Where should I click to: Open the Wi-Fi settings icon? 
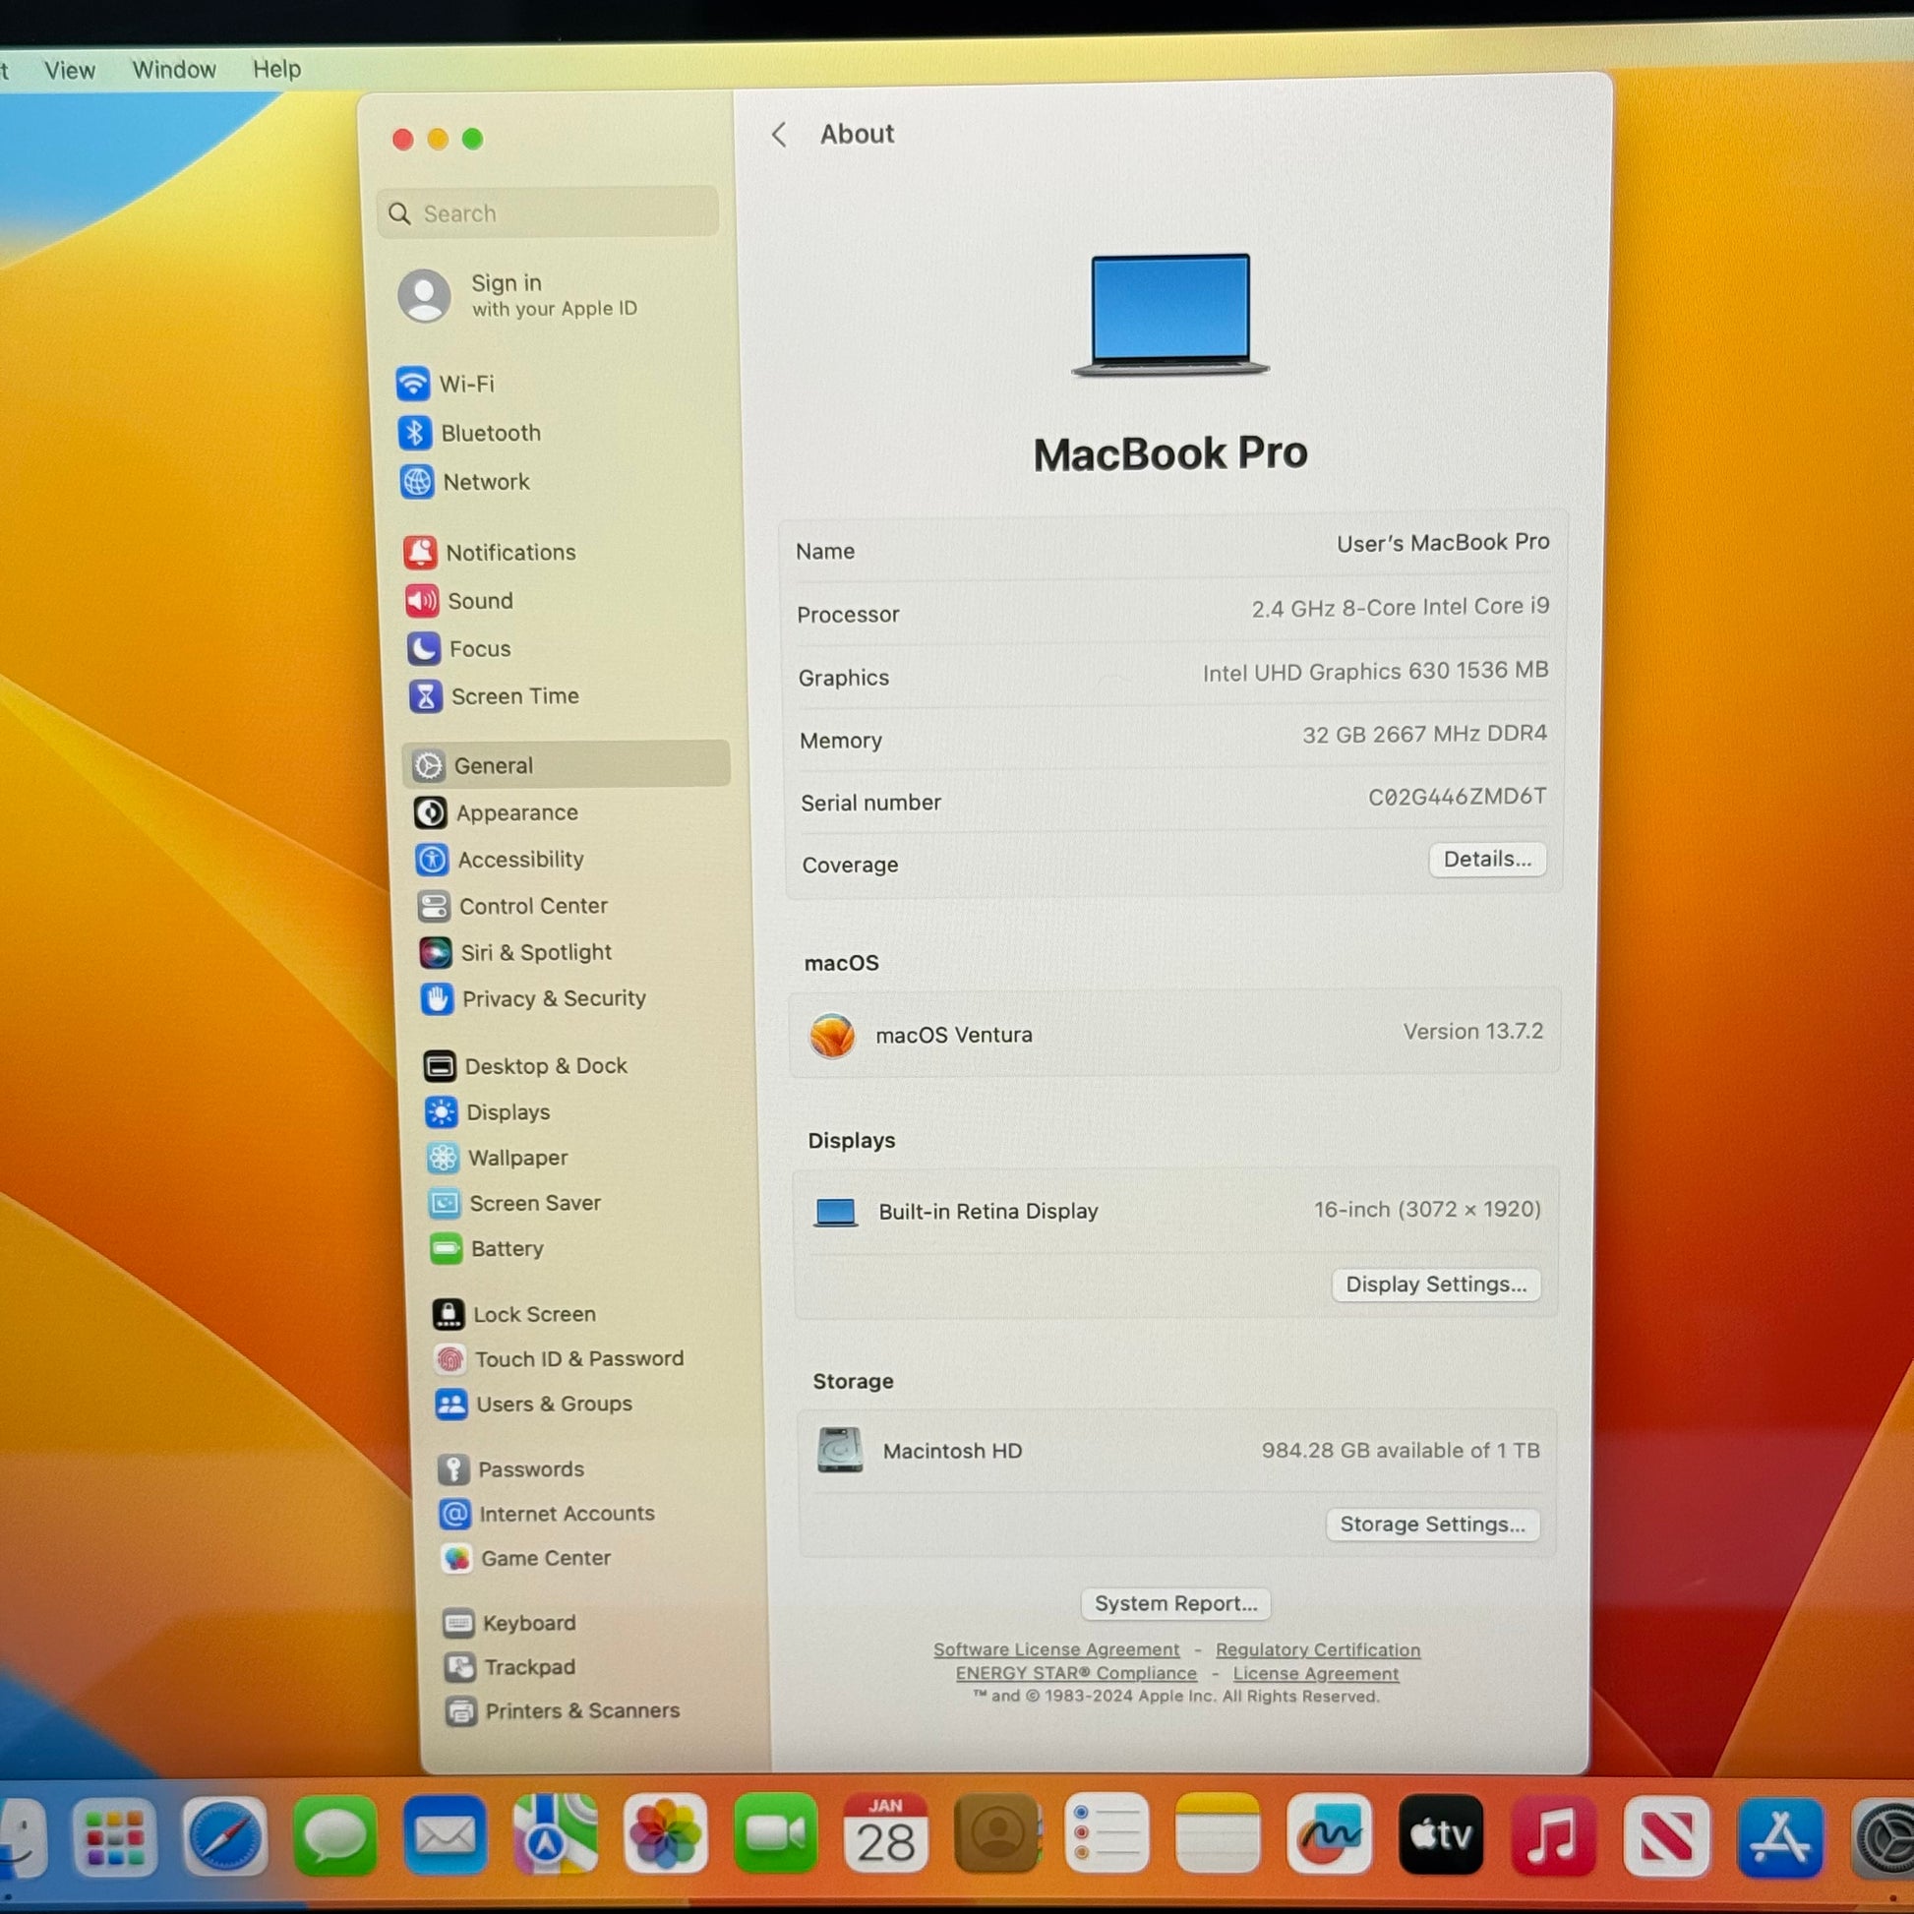click(413, 384)
